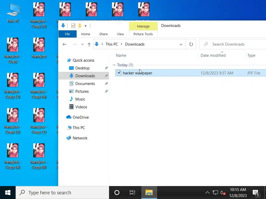
Task: Open Pictures in the navigation pane
Action: tap(82, 91)
